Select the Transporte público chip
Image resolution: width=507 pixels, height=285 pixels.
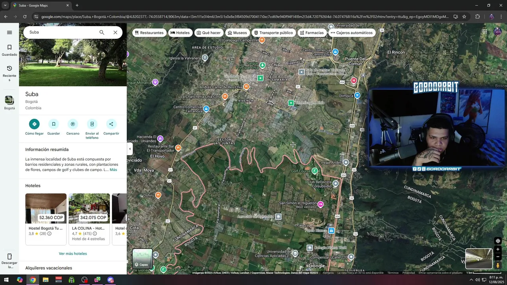pos(273,33)
